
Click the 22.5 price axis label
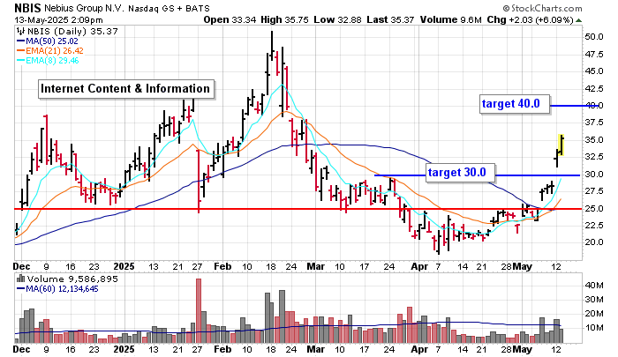point(594,225)
